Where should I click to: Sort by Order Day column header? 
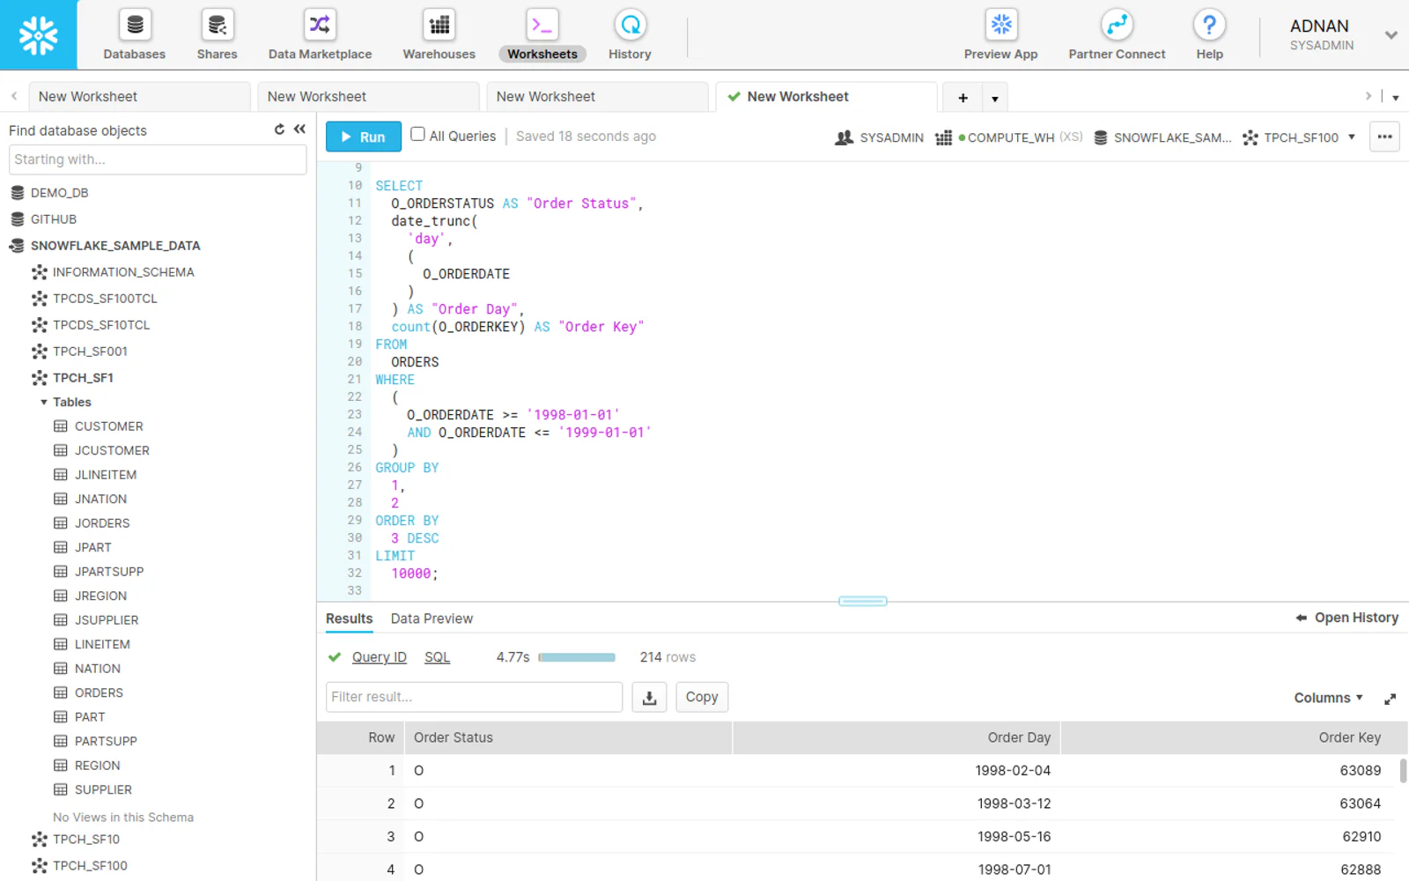tap(896, 737)
